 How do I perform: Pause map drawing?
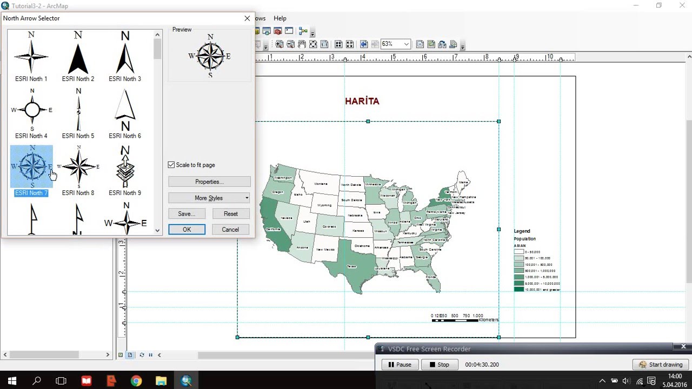pos(150,355)
